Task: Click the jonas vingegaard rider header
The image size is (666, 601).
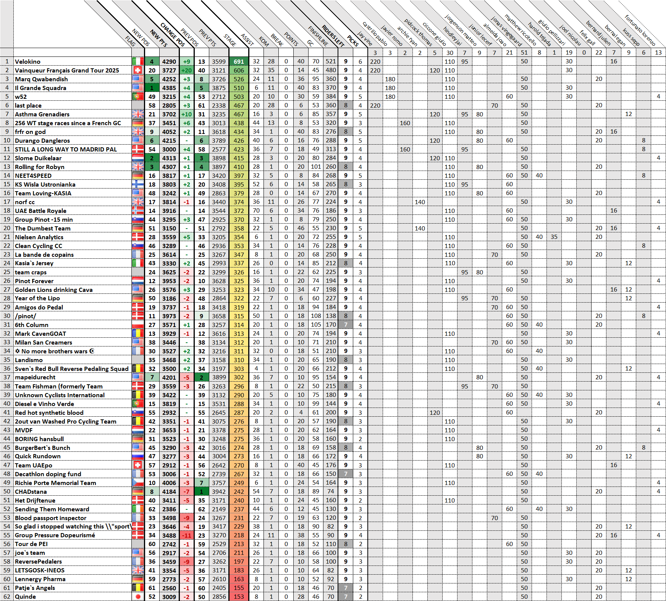Action: tap(506, 32)
